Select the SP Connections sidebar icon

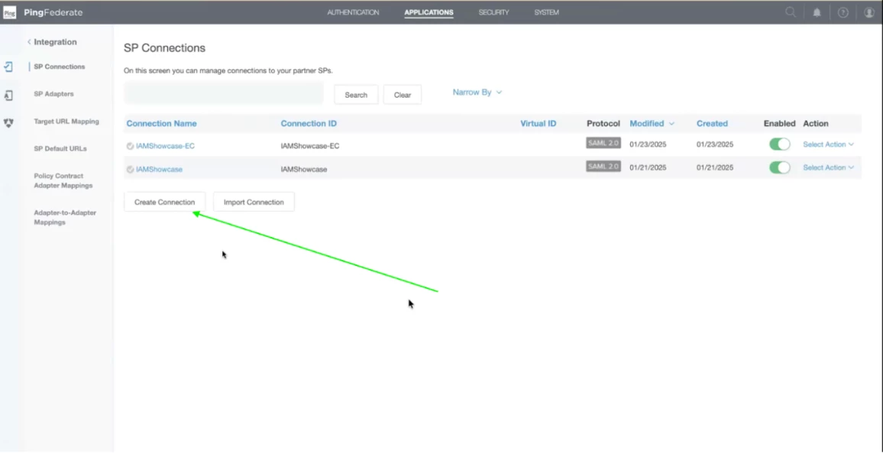tap(8, 66)
